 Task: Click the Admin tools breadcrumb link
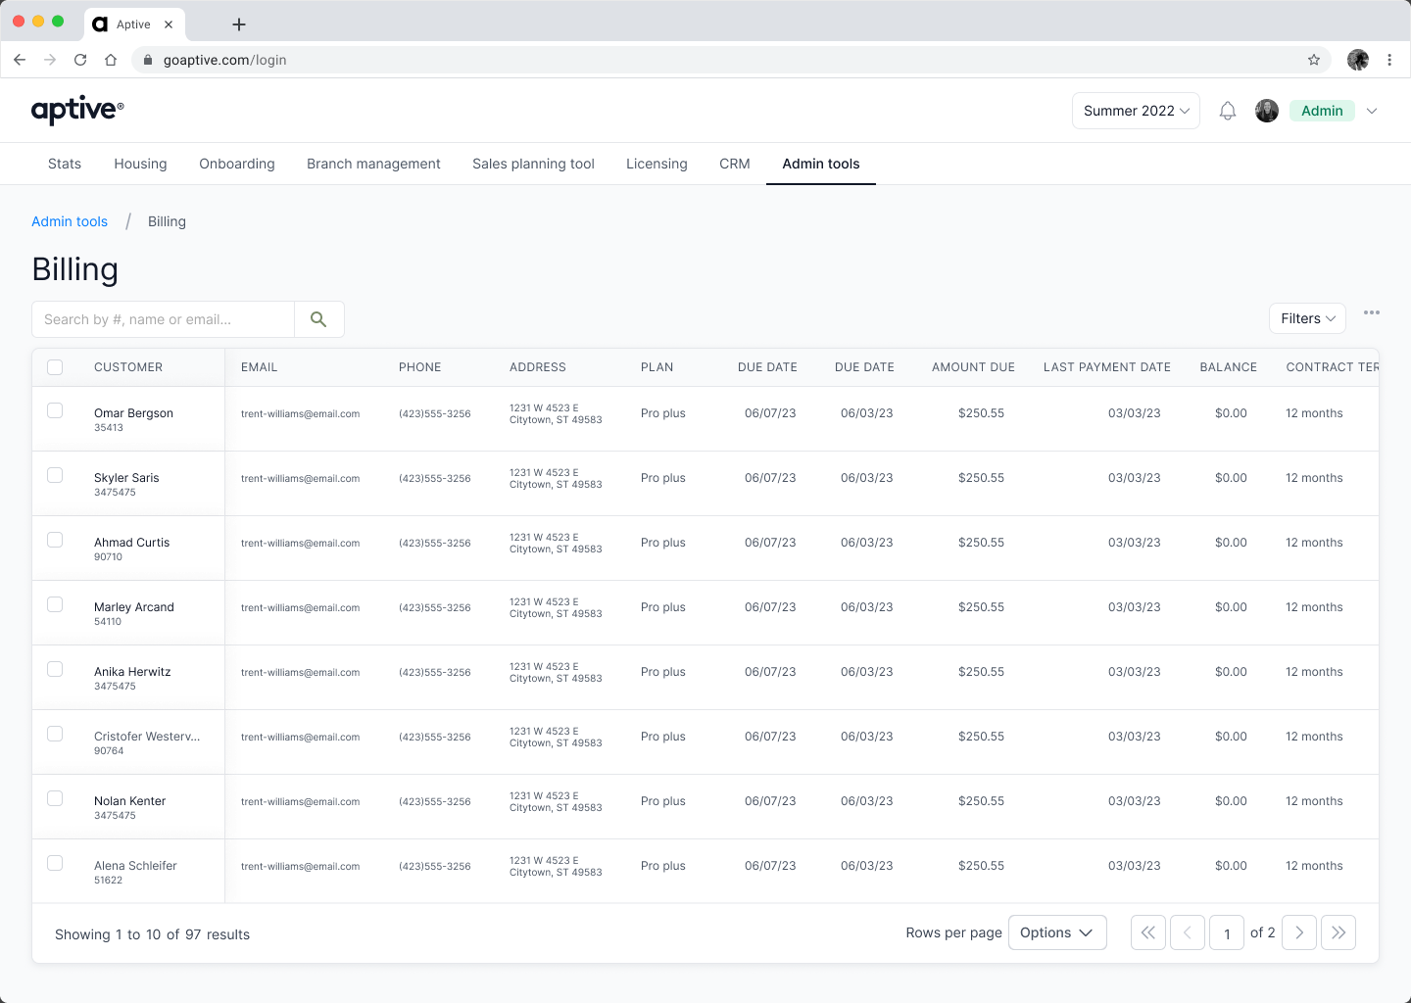tap(70, 221)
